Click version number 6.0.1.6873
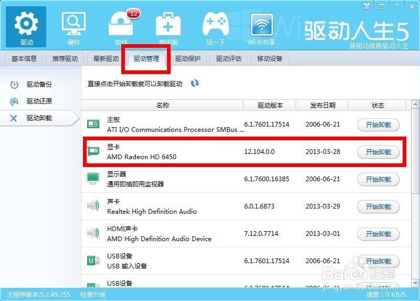The image size is (420, 301). (259, 206)
